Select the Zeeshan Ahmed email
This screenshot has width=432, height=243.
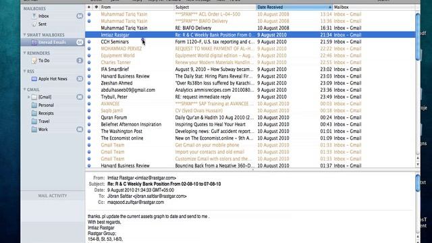250,83
